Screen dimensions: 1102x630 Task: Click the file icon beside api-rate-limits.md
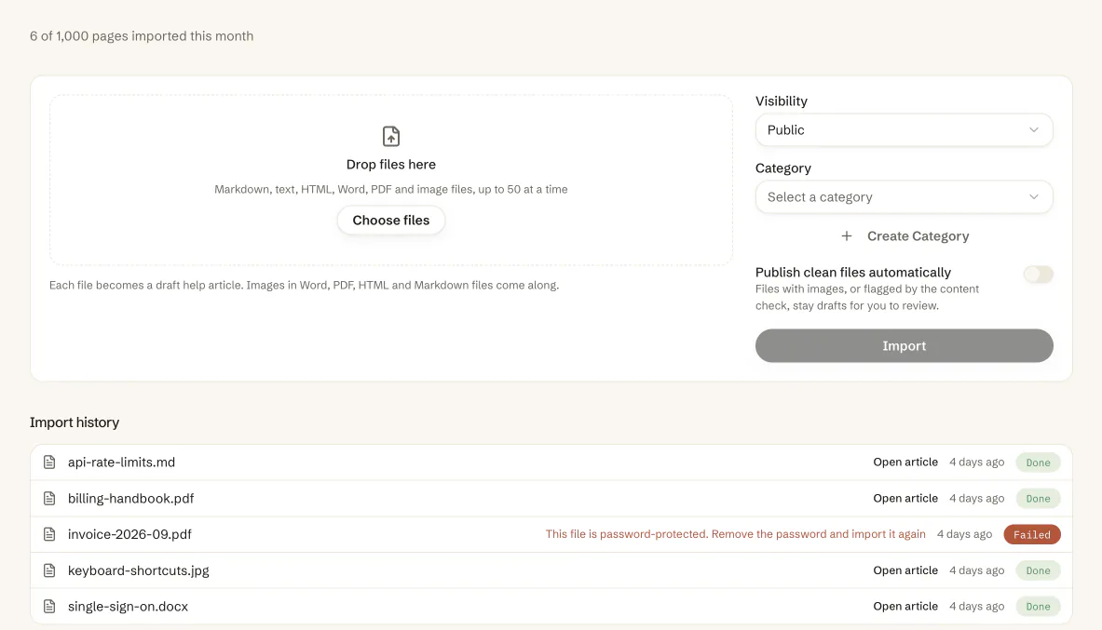(49, 462)
